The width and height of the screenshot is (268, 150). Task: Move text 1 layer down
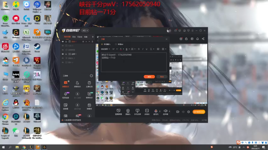click(89, 41)
